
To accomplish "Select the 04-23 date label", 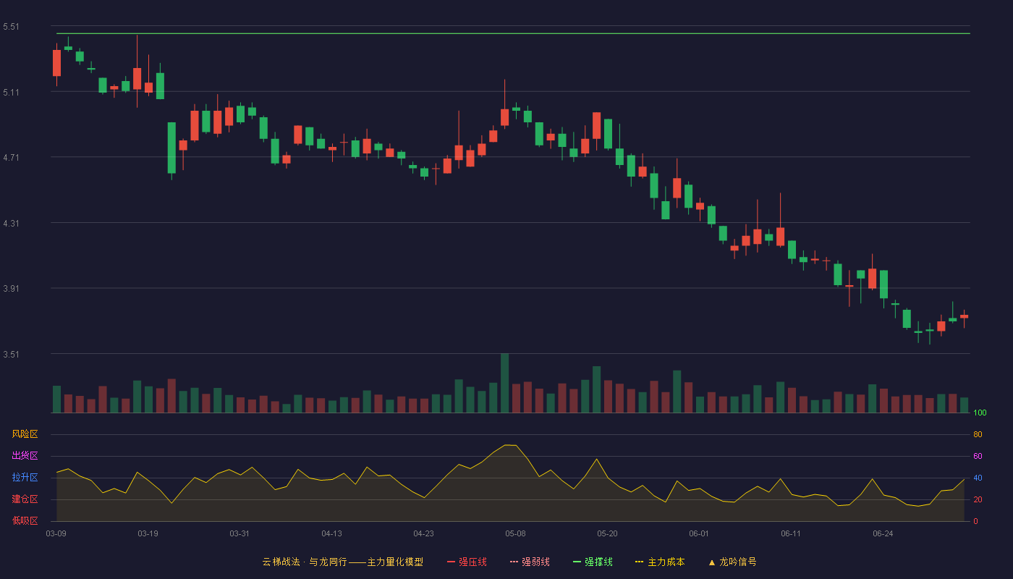I will pos(423,533).
